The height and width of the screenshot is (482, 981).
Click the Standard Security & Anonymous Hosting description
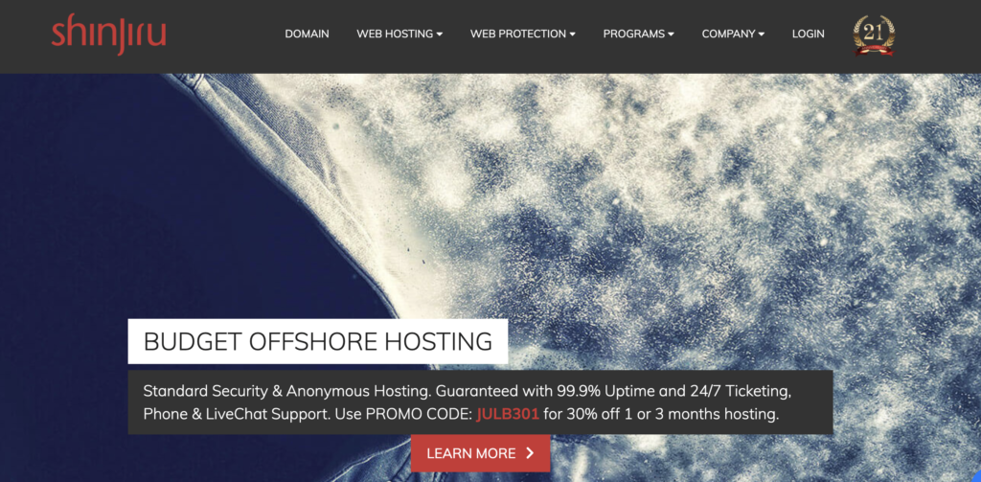pyautogui.click(x=481, y=402)
